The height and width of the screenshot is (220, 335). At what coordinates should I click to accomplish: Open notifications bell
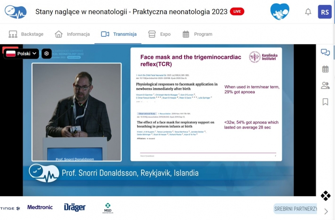308,12
